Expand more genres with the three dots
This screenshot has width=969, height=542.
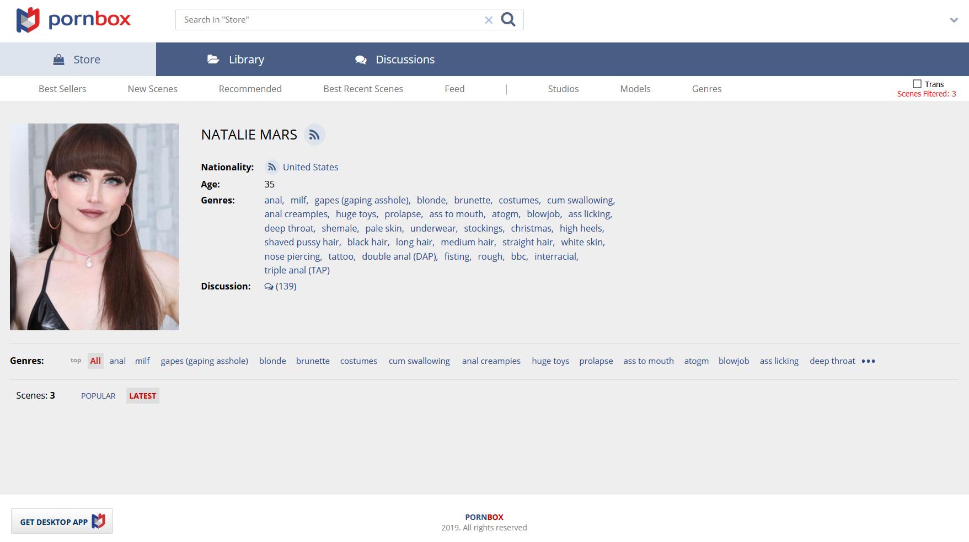point(868,361)
